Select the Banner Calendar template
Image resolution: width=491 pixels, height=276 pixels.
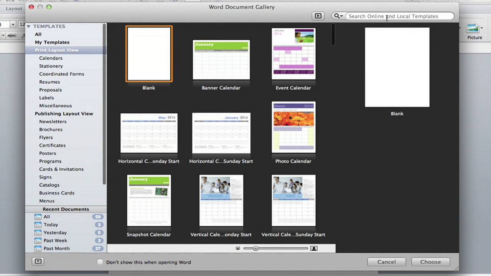(221, 60)
